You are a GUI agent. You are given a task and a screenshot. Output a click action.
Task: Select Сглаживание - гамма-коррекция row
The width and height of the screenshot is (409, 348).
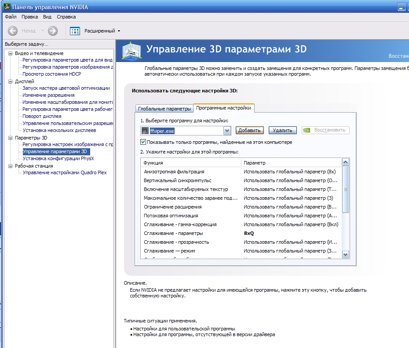point(241,225)
